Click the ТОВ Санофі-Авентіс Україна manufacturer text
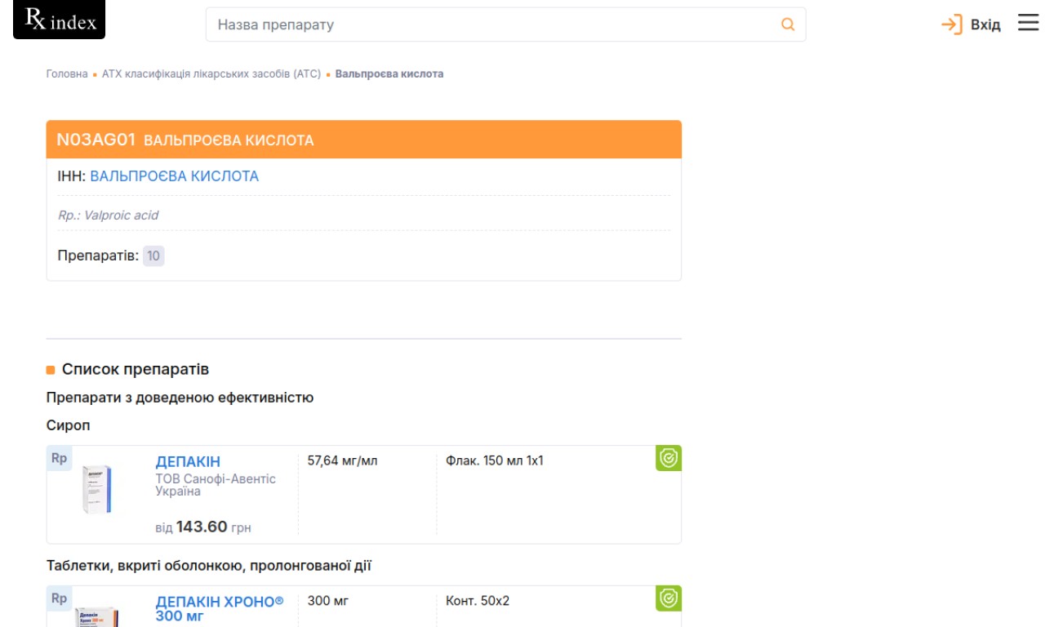Screen dimensions: 1045x627 pos(216,485)
